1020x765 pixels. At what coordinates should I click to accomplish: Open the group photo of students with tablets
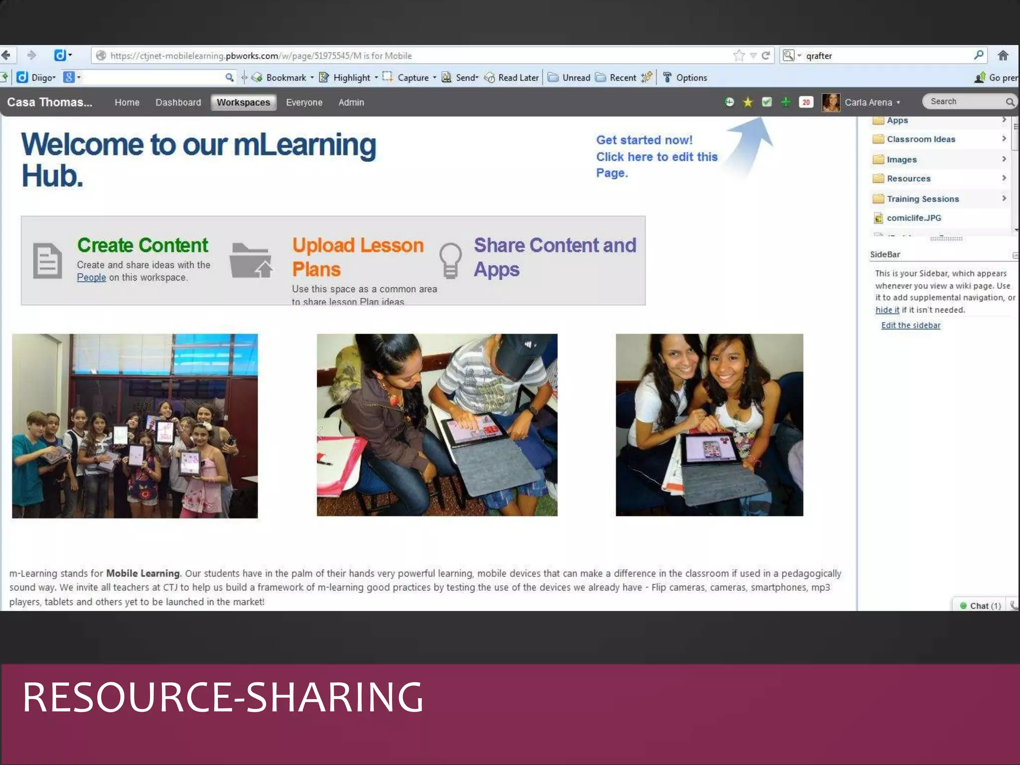(x=135, y=426)
